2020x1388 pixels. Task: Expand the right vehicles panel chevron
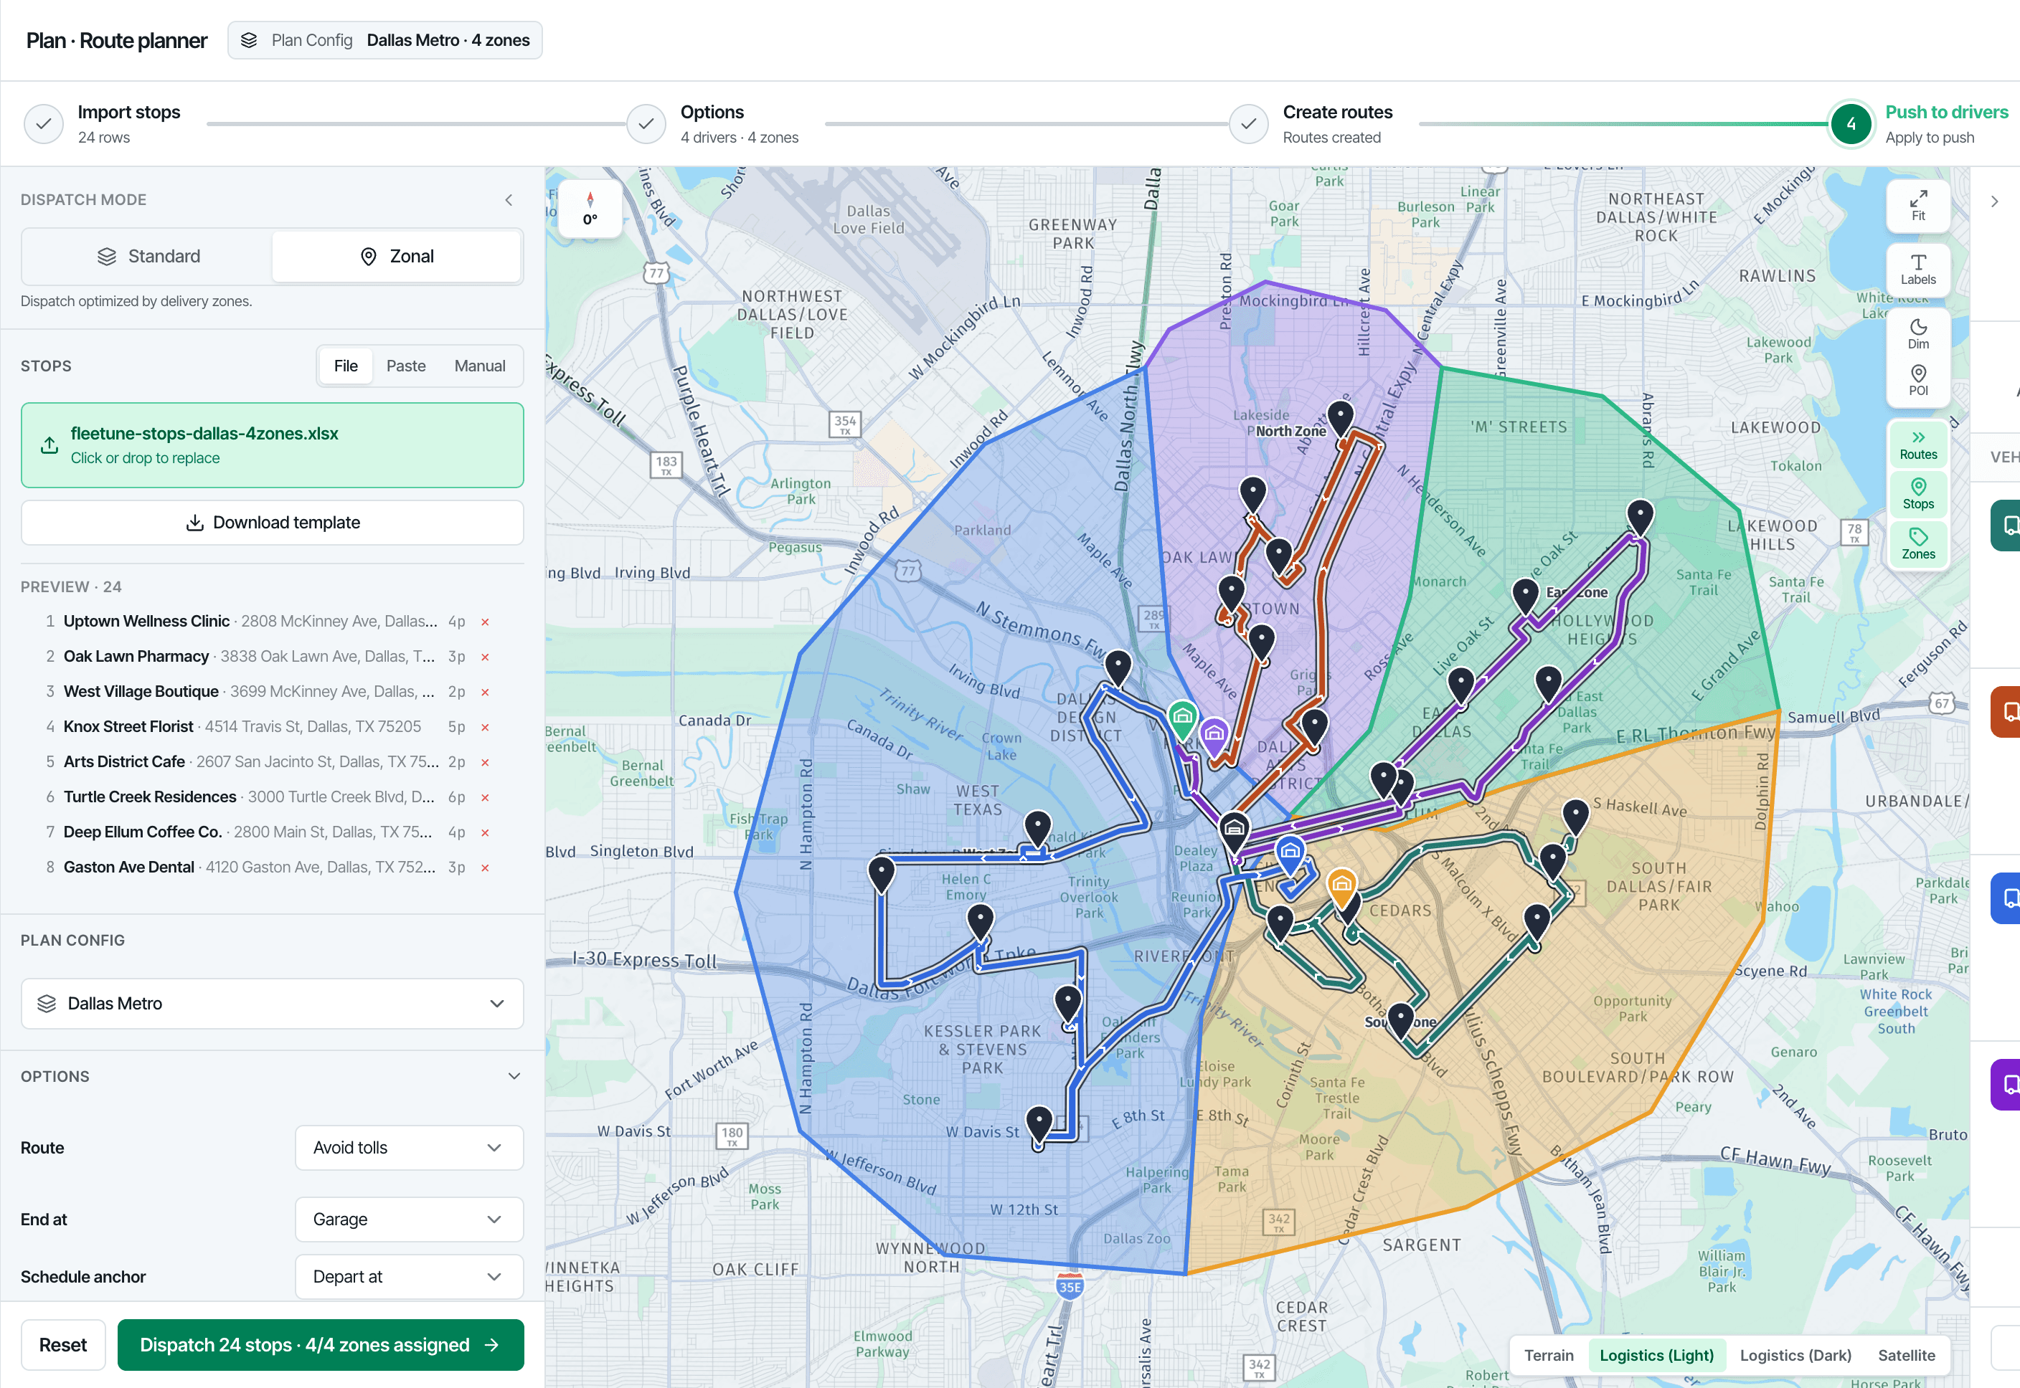1995,201
